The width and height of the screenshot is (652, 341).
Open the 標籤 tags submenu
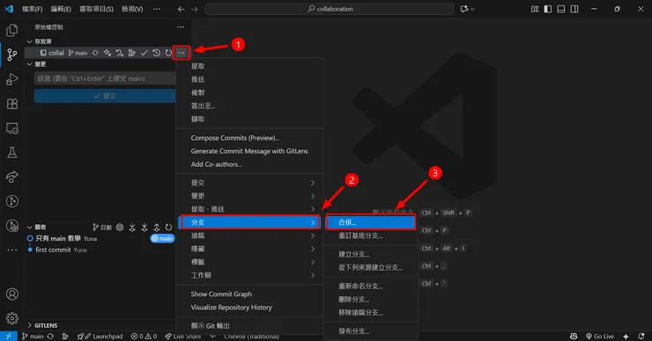(249, 262)
